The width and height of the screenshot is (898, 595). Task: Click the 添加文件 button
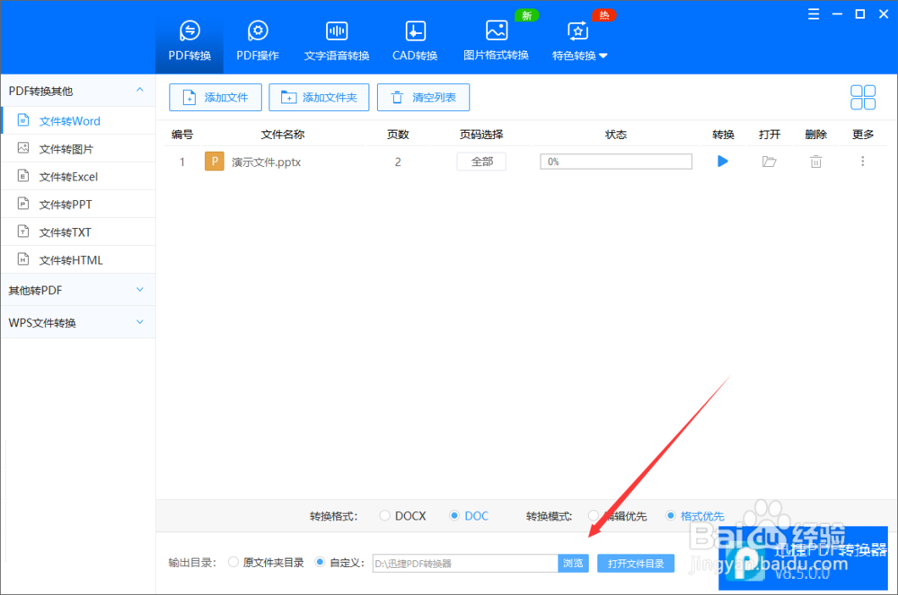click(216, 97)
